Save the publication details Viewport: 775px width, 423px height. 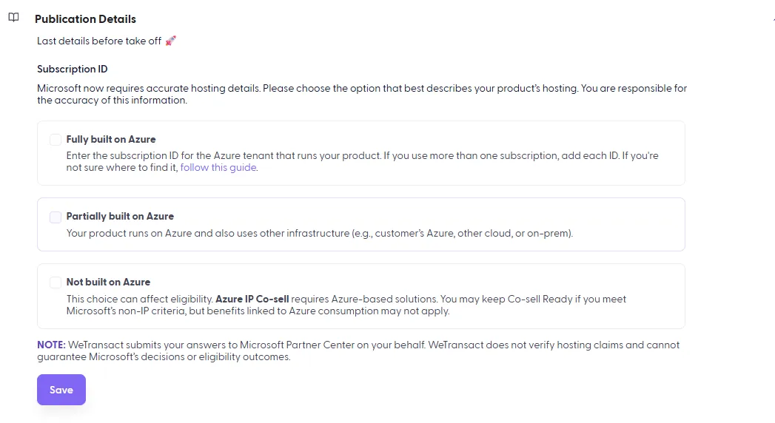tap(61, 390)
